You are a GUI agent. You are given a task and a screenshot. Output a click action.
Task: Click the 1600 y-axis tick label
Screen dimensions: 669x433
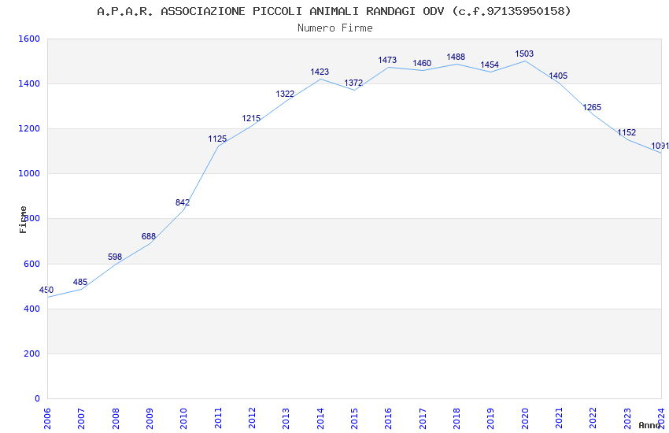coord(29,39)
